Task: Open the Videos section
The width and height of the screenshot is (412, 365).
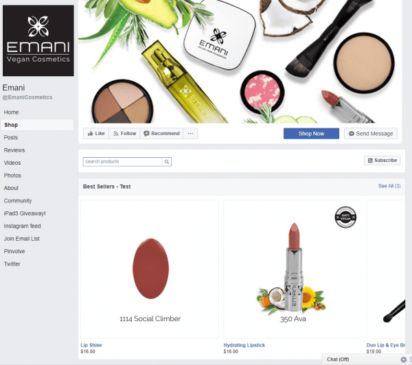Action: 12,163
